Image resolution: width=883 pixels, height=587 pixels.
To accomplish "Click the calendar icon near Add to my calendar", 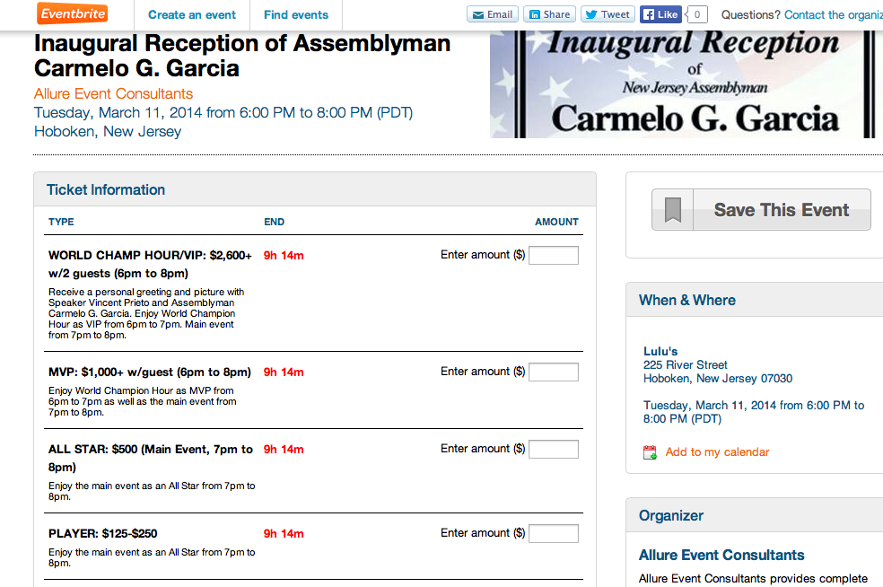I will pos(651,452).
